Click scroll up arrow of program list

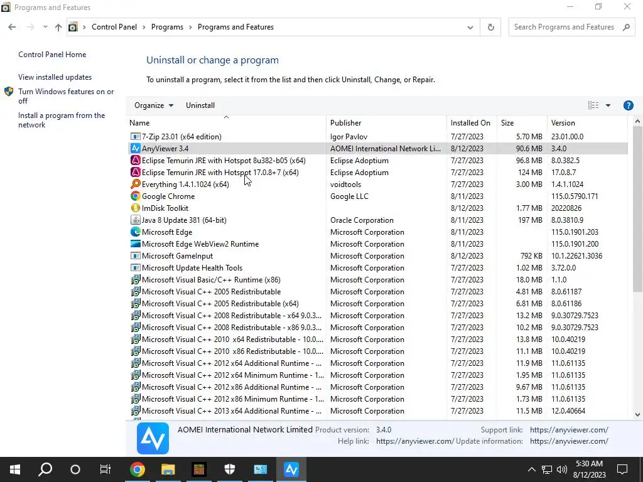pos(637,121)
